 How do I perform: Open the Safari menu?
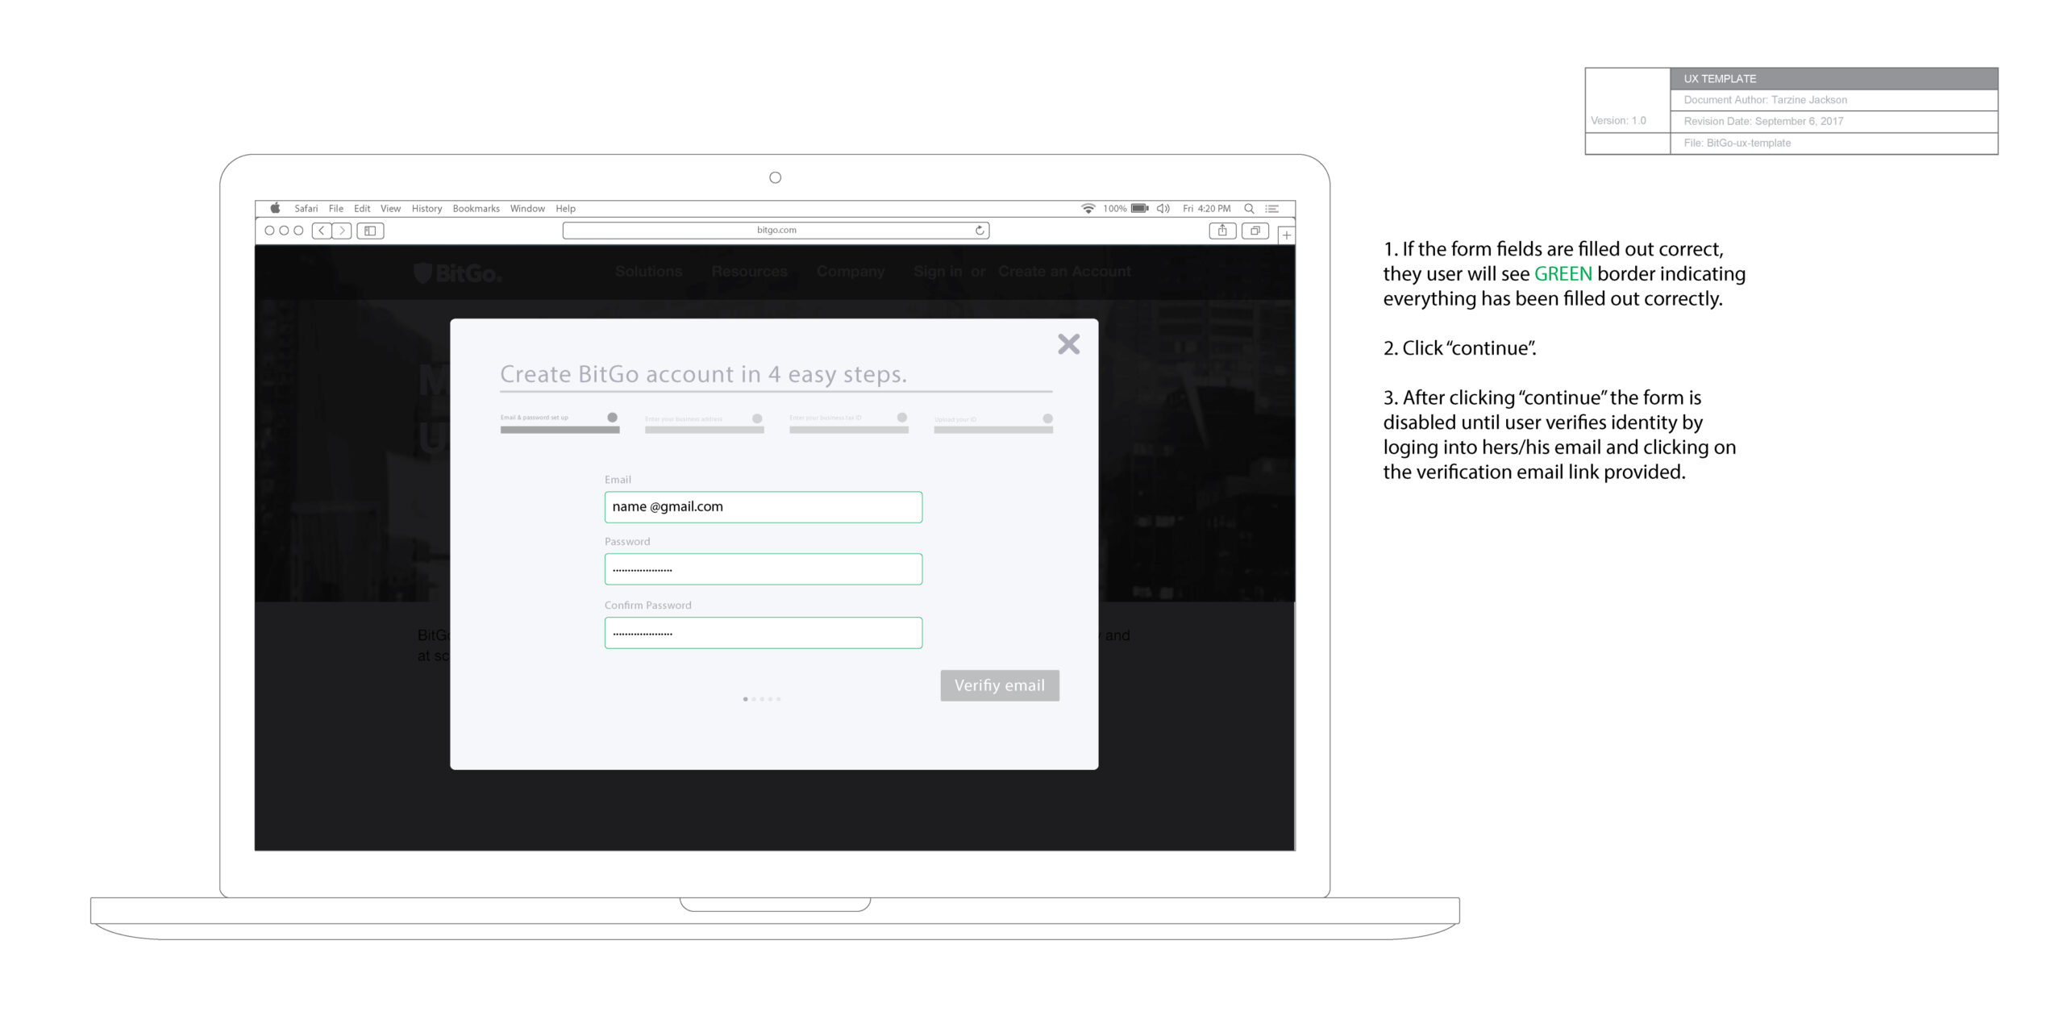click(306, 208)
